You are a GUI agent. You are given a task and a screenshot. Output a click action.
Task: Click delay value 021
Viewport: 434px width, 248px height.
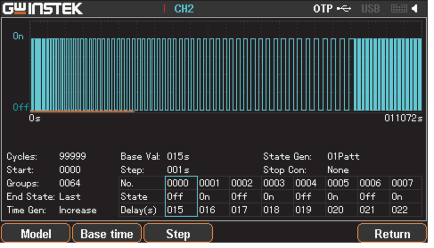click(374, 210)
